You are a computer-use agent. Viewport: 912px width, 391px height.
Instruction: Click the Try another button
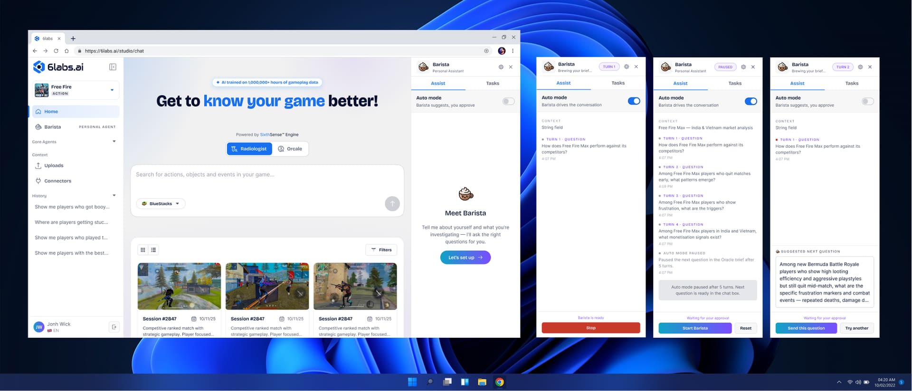coord(857,328)
